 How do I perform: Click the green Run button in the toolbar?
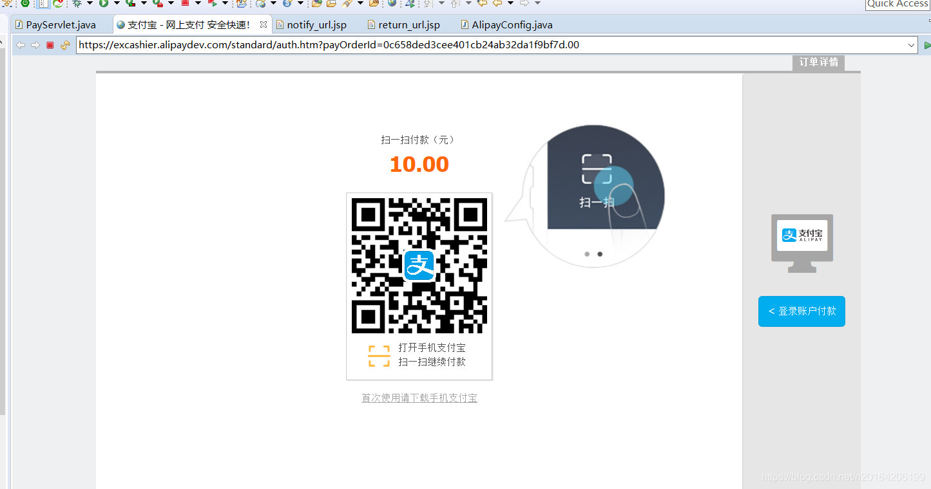(103, 3)
